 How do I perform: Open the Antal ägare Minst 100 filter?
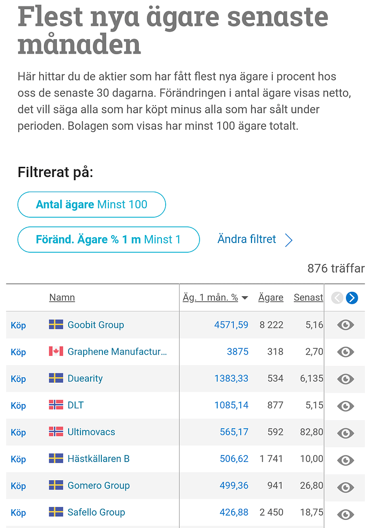point(92,204)
